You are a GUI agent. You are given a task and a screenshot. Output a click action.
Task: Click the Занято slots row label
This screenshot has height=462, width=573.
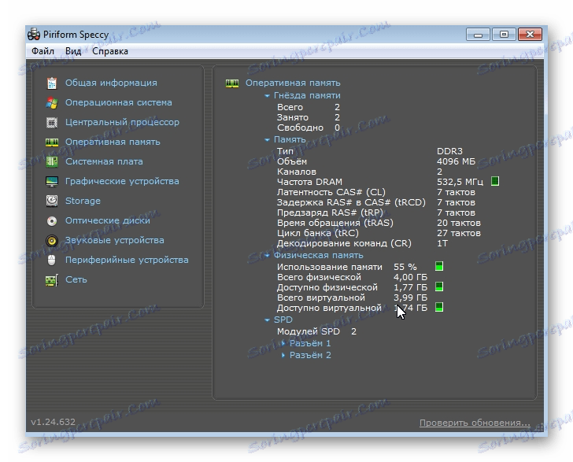[x=293, y=118]
